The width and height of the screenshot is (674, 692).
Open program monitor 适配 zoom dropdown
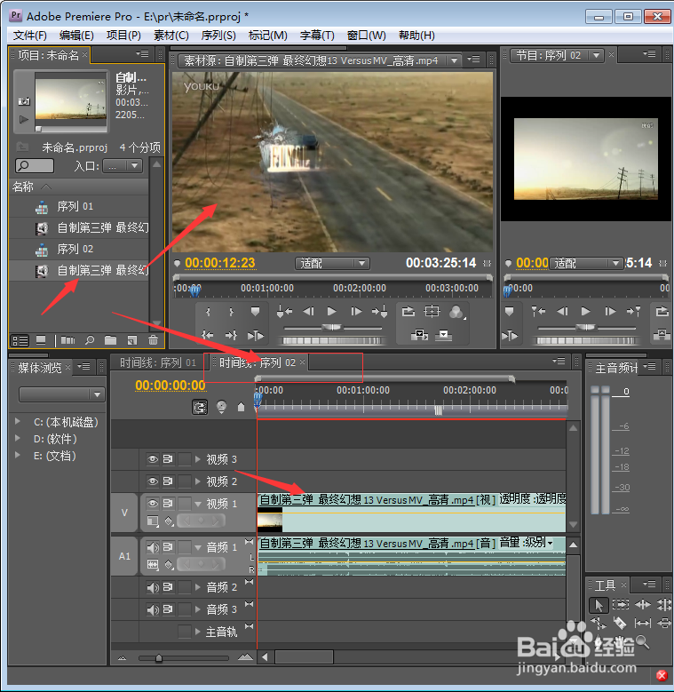click(586, 264)
